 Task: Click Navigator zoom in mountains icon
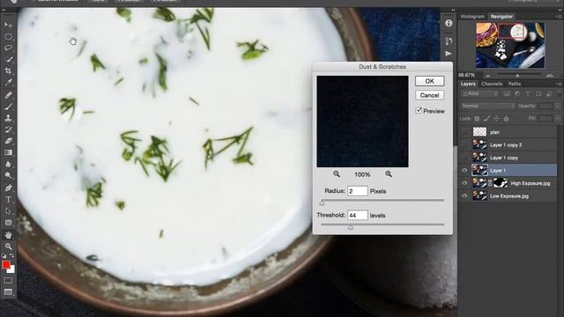click(x=549, y=75)
